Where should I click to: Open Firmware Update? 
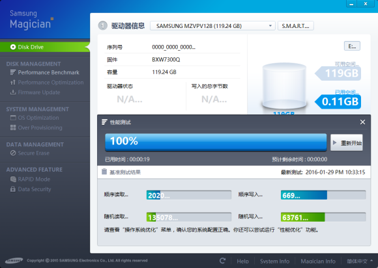point(39,92)
